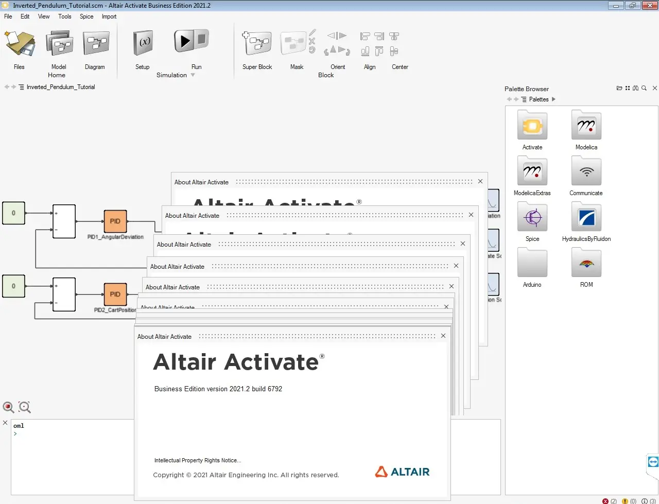Click the restore mask arrow icon
The image size is (659, 504).
point(312,50)
